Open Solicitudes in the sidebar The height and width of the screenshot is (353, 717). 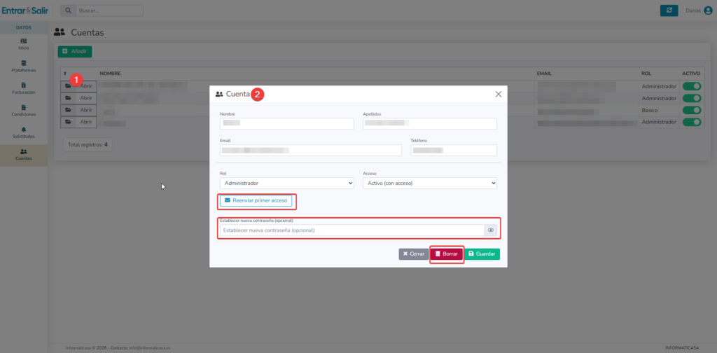24,132
